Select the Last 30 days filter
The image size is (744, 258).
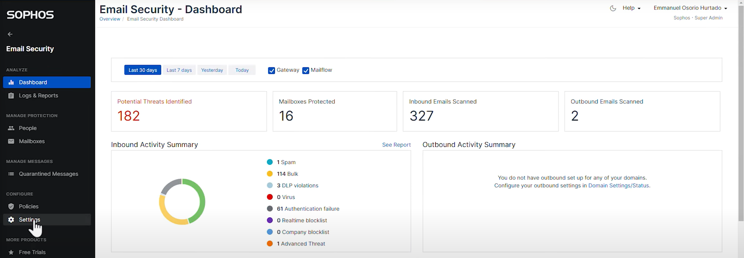click(x=143, y=70)
